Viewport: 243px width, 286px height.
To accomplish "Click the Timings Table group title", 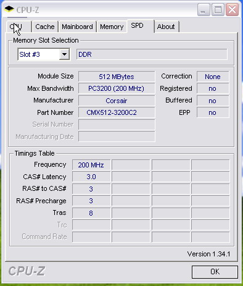I will click(35, 153).
